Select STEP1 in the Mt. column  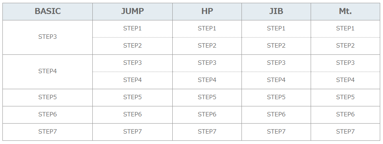coord(345,28)
